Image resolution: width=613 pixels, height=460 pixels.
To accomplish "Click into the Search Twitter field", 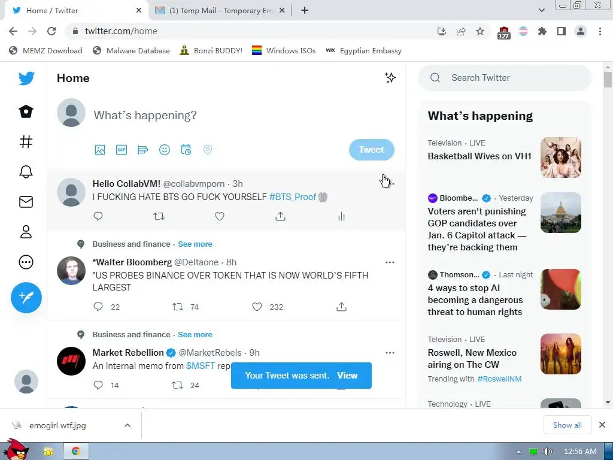I will pos(505,78).
